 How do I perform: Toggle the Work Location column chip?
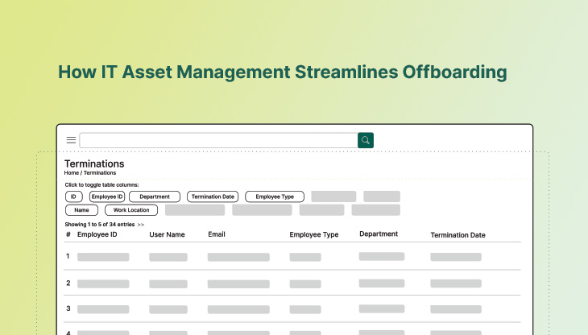[x=131, y=210]
